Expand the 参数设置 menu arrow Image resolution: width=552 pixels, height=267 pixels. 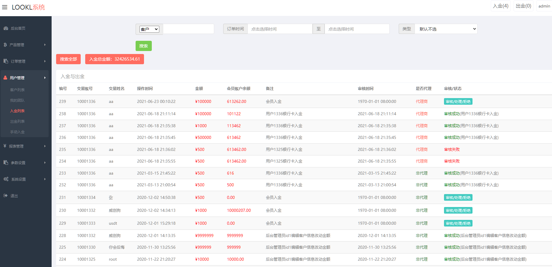click(45, 163)
